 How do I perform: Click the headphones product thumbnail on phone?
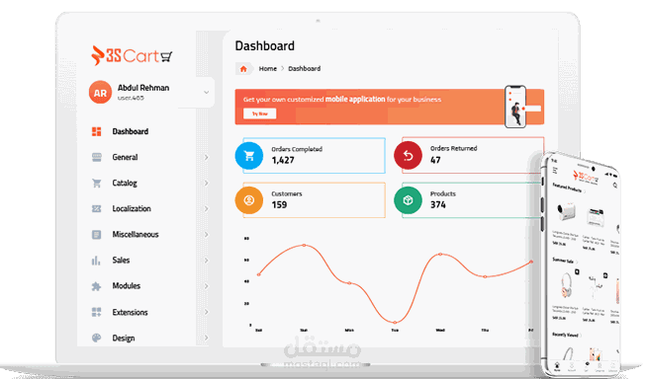pos(566,285)
